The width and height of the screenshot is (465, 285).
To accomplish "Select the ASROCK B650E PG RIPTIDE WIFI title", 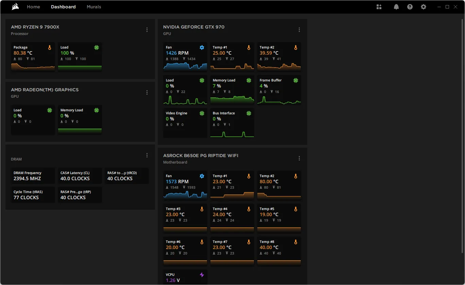I will tap(201, 156).
